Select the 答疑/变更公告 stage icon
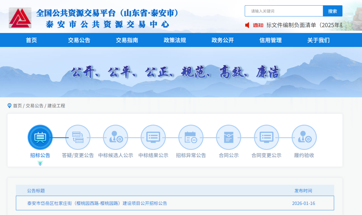The height and width of the screenshot is (215, 362). pyautogui.click(x=78, y=137)
